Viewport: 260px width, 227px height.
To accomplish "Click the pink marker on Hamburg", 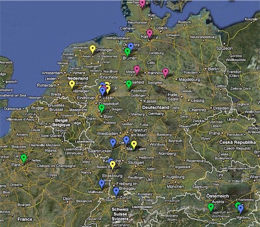I will point(149,34).
